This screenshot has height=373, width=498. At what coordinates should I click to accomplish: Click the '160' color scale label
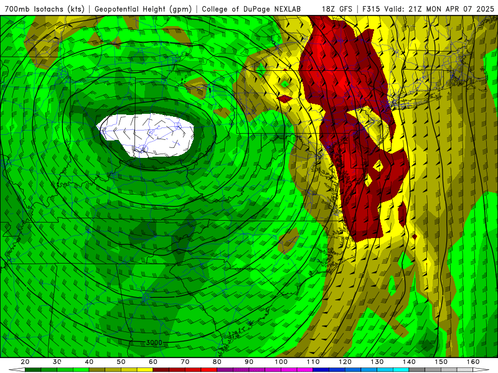(x=473, y=362)
